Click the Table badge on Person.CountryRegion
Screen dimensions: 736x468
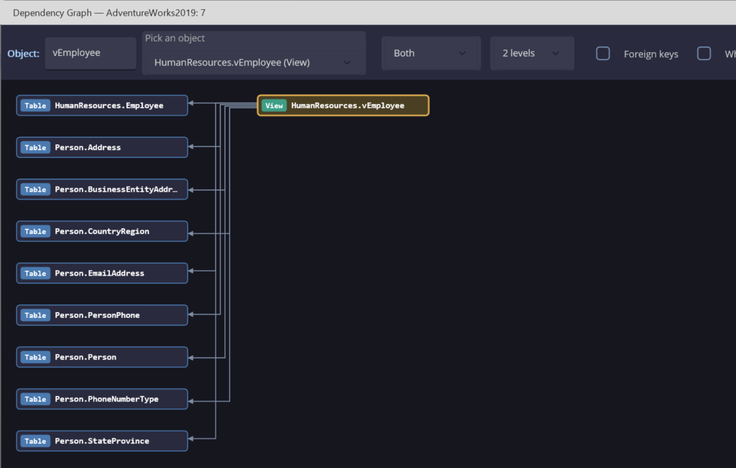[35, 231]
